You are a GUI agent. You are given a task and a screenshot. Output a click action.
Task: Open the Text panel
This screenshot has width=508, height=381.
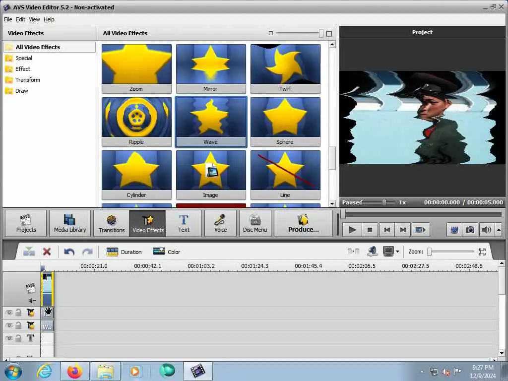click(184, 224)
